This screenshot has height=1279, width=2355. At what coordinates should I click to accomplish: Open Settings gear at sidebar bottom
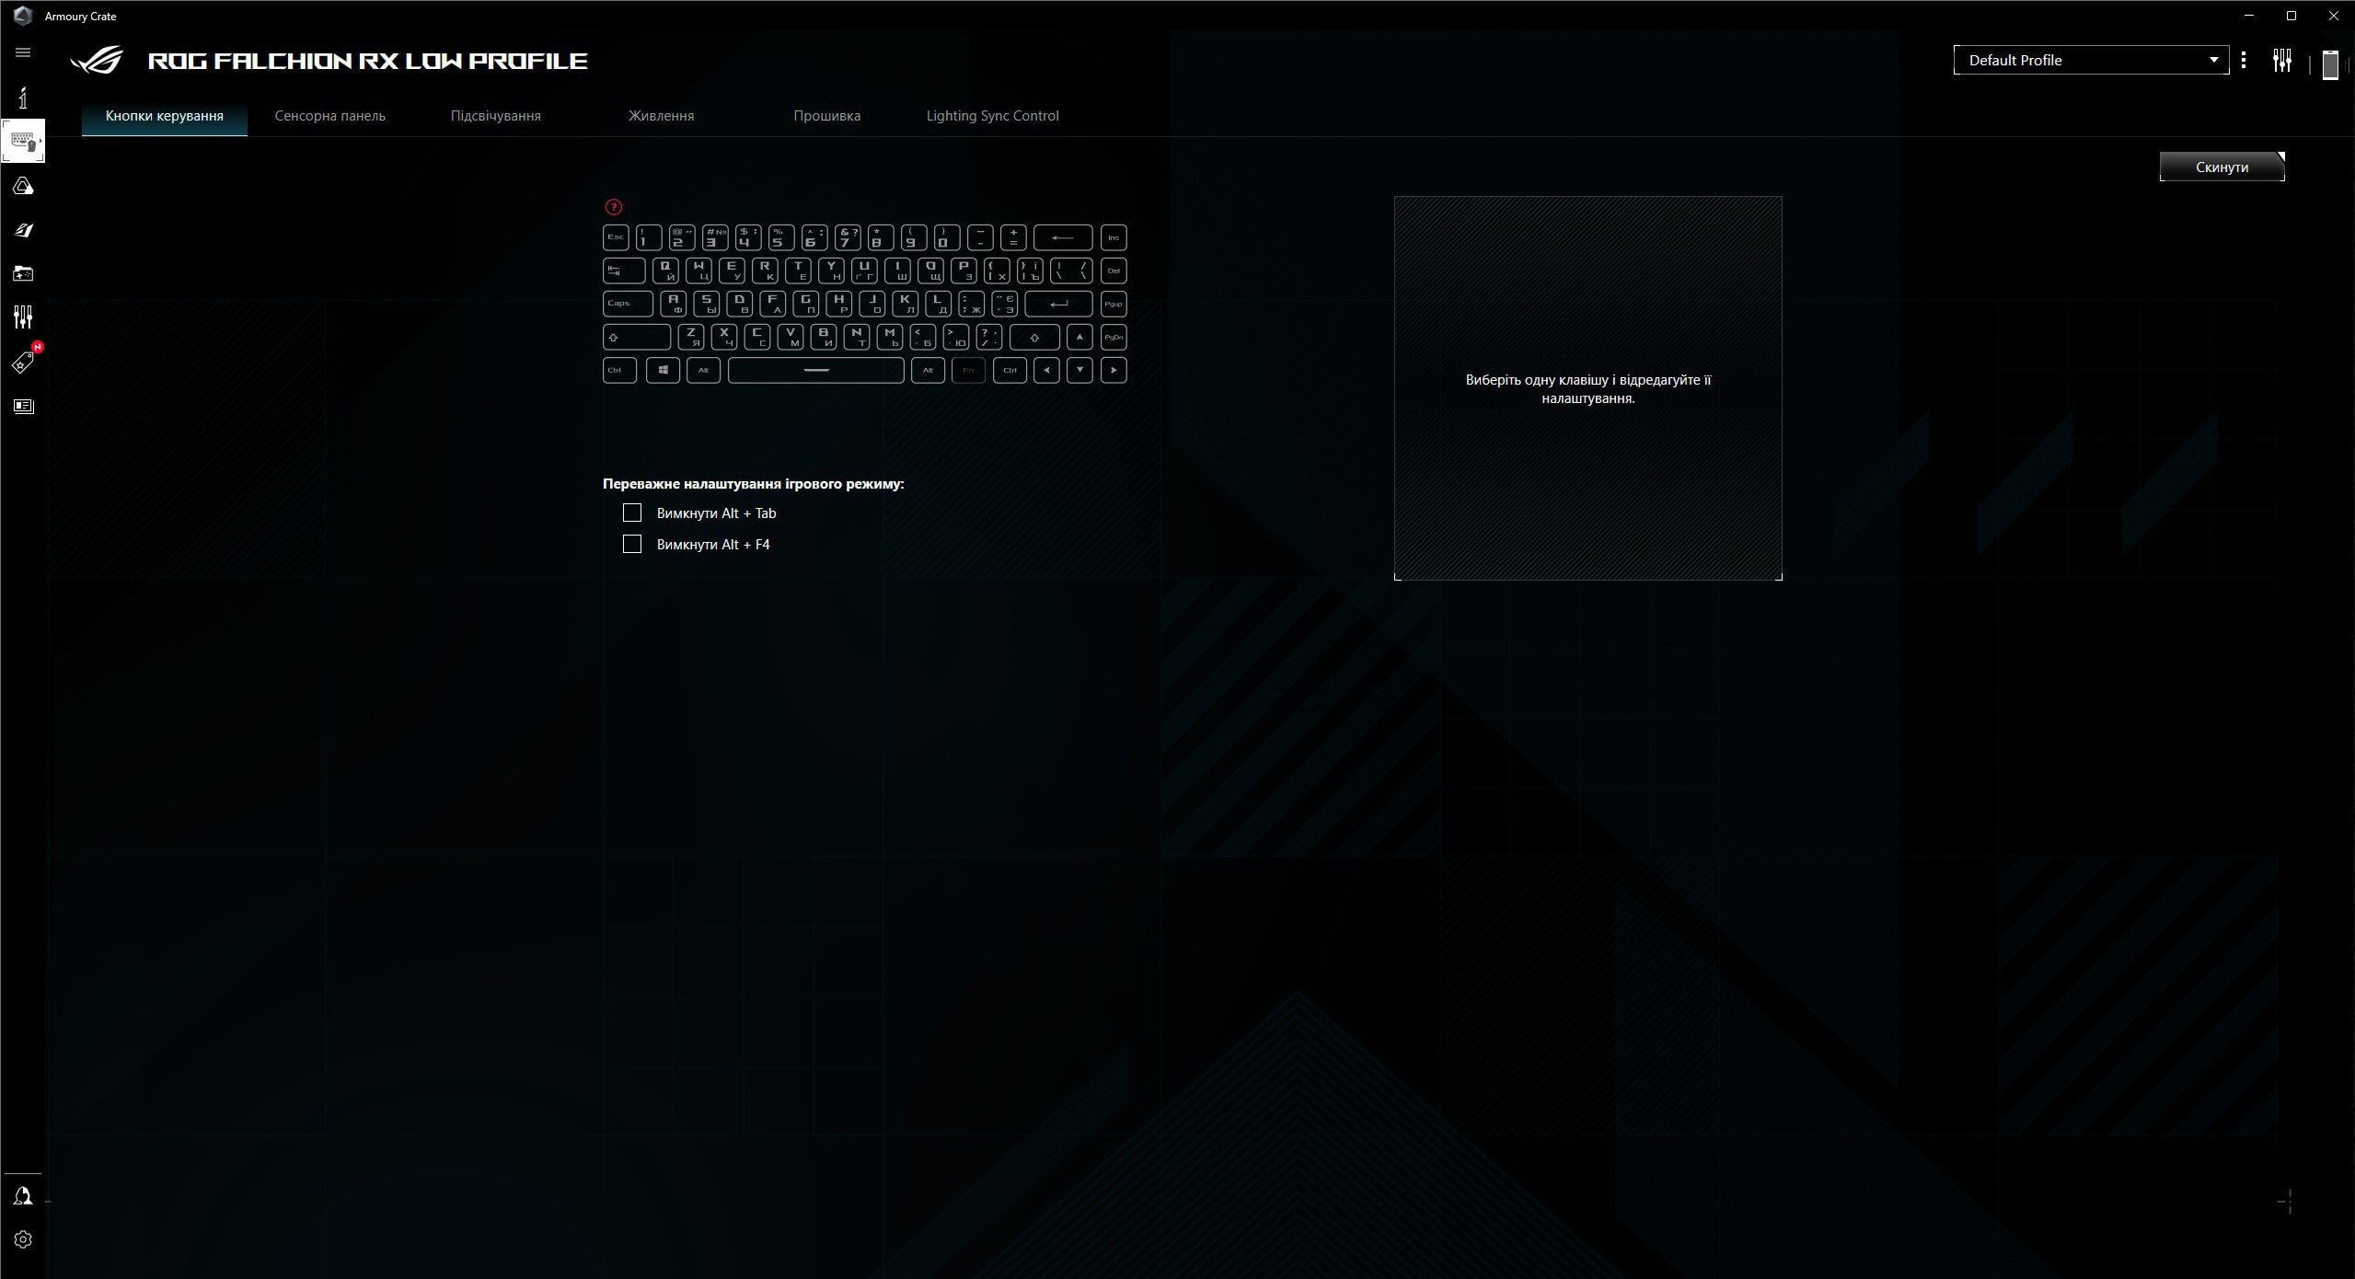pyautogui.click(x=23, y=1239)
